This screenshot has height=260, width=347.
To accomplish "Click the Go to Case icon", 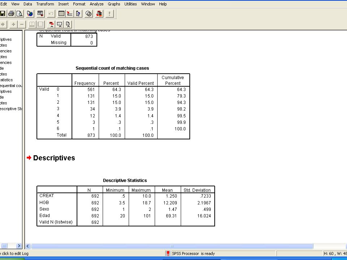I will click(70, 14).
